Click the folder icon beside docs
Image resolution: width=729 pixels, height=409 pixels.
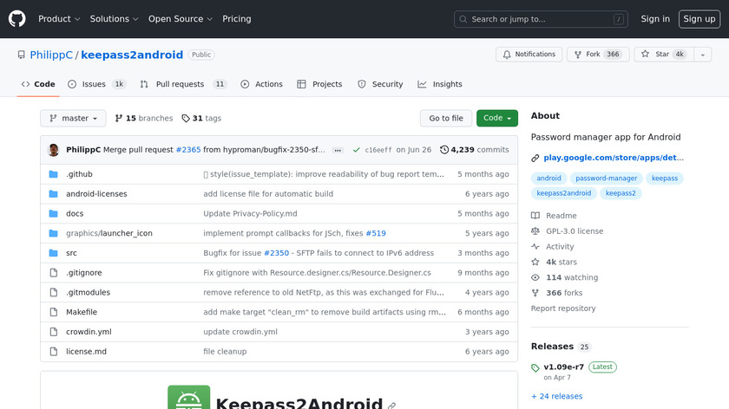click(x=54, y=213)
